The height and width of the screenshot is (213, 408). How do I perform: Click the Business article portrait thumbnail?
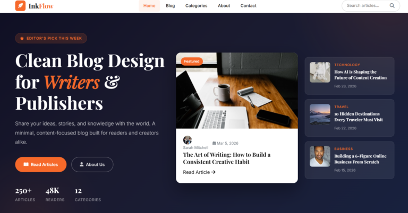coord(320,156)
